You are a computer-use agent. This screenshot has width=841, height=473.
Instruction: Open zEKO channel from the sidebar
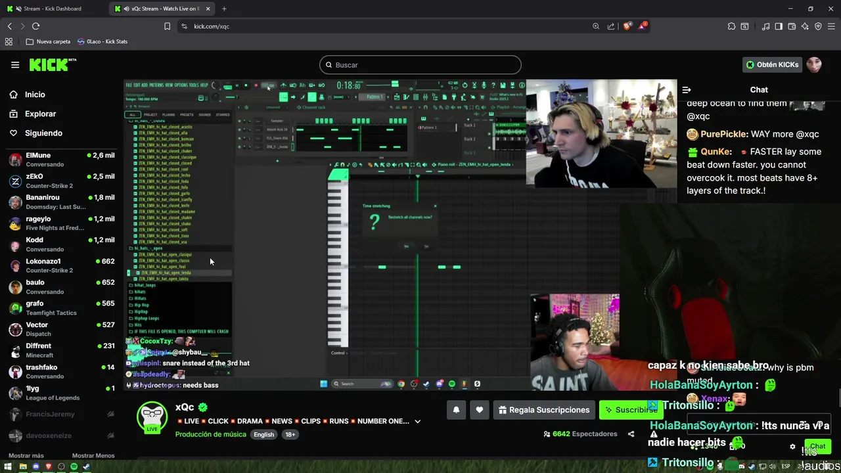pyautogui.click(x=61, y=181)
